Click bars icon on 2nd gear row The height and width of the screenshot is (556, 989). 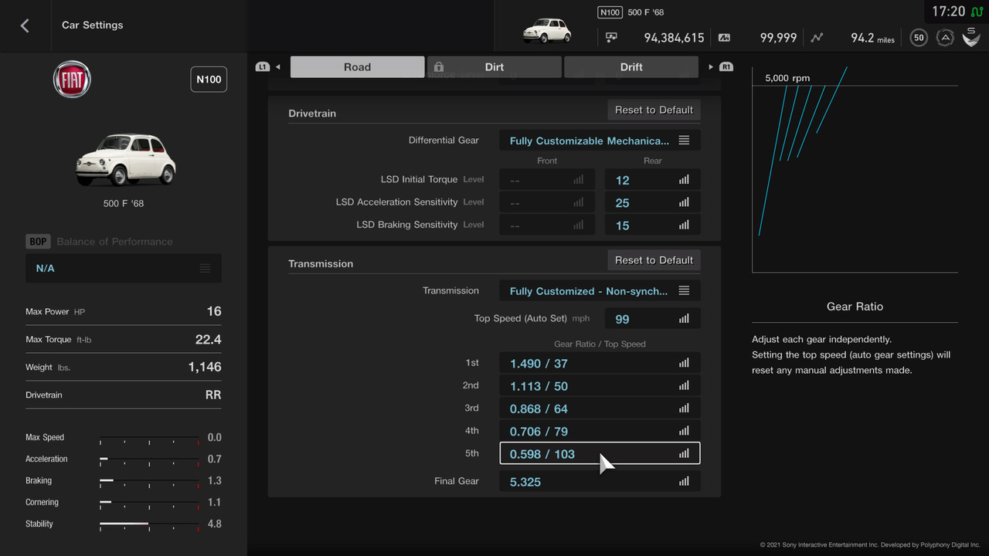pos(684,385)
